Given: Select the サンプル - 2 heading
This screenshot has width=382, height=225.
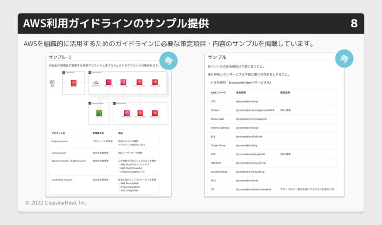Looking at the screenshot, I should click(x=60, y=57).
